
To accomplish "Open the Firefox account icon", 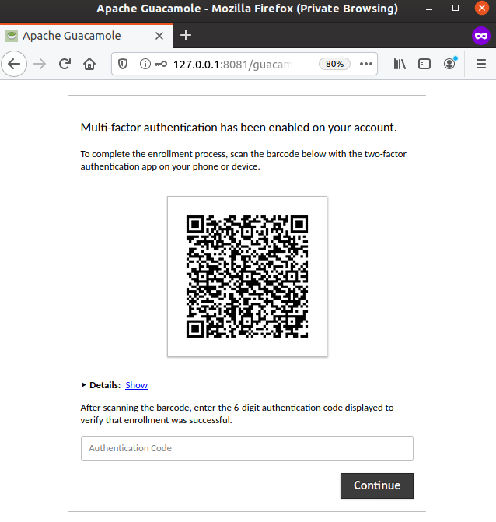I will [x=450, y=63].
